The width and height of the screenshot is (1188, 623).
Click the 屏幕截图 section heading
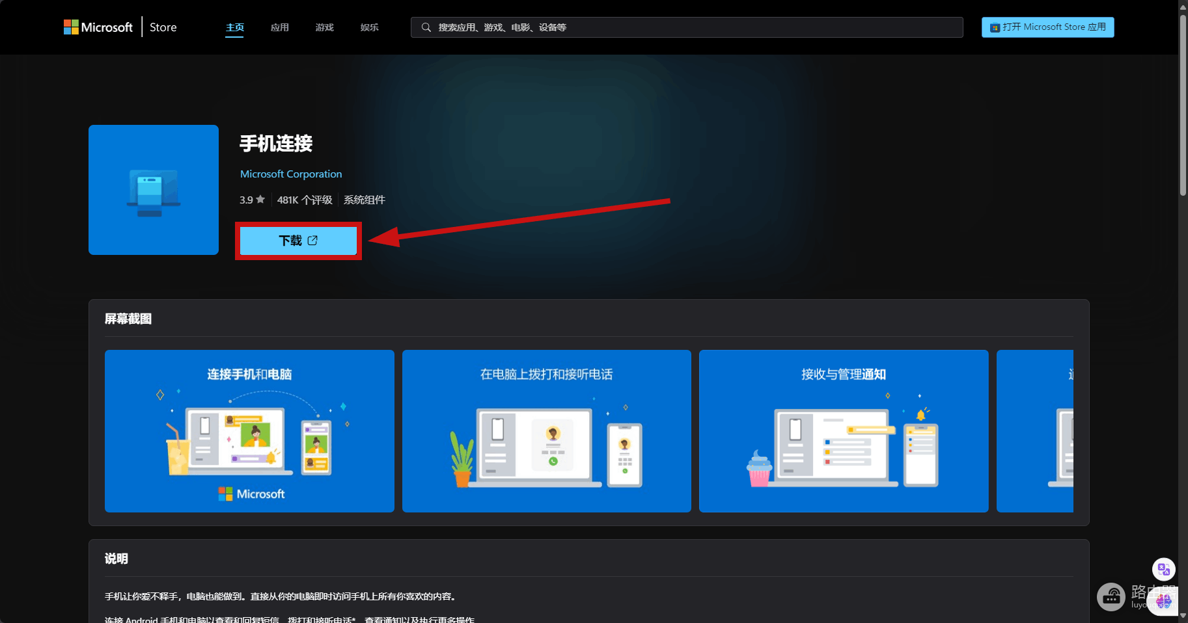coord(128,319)
